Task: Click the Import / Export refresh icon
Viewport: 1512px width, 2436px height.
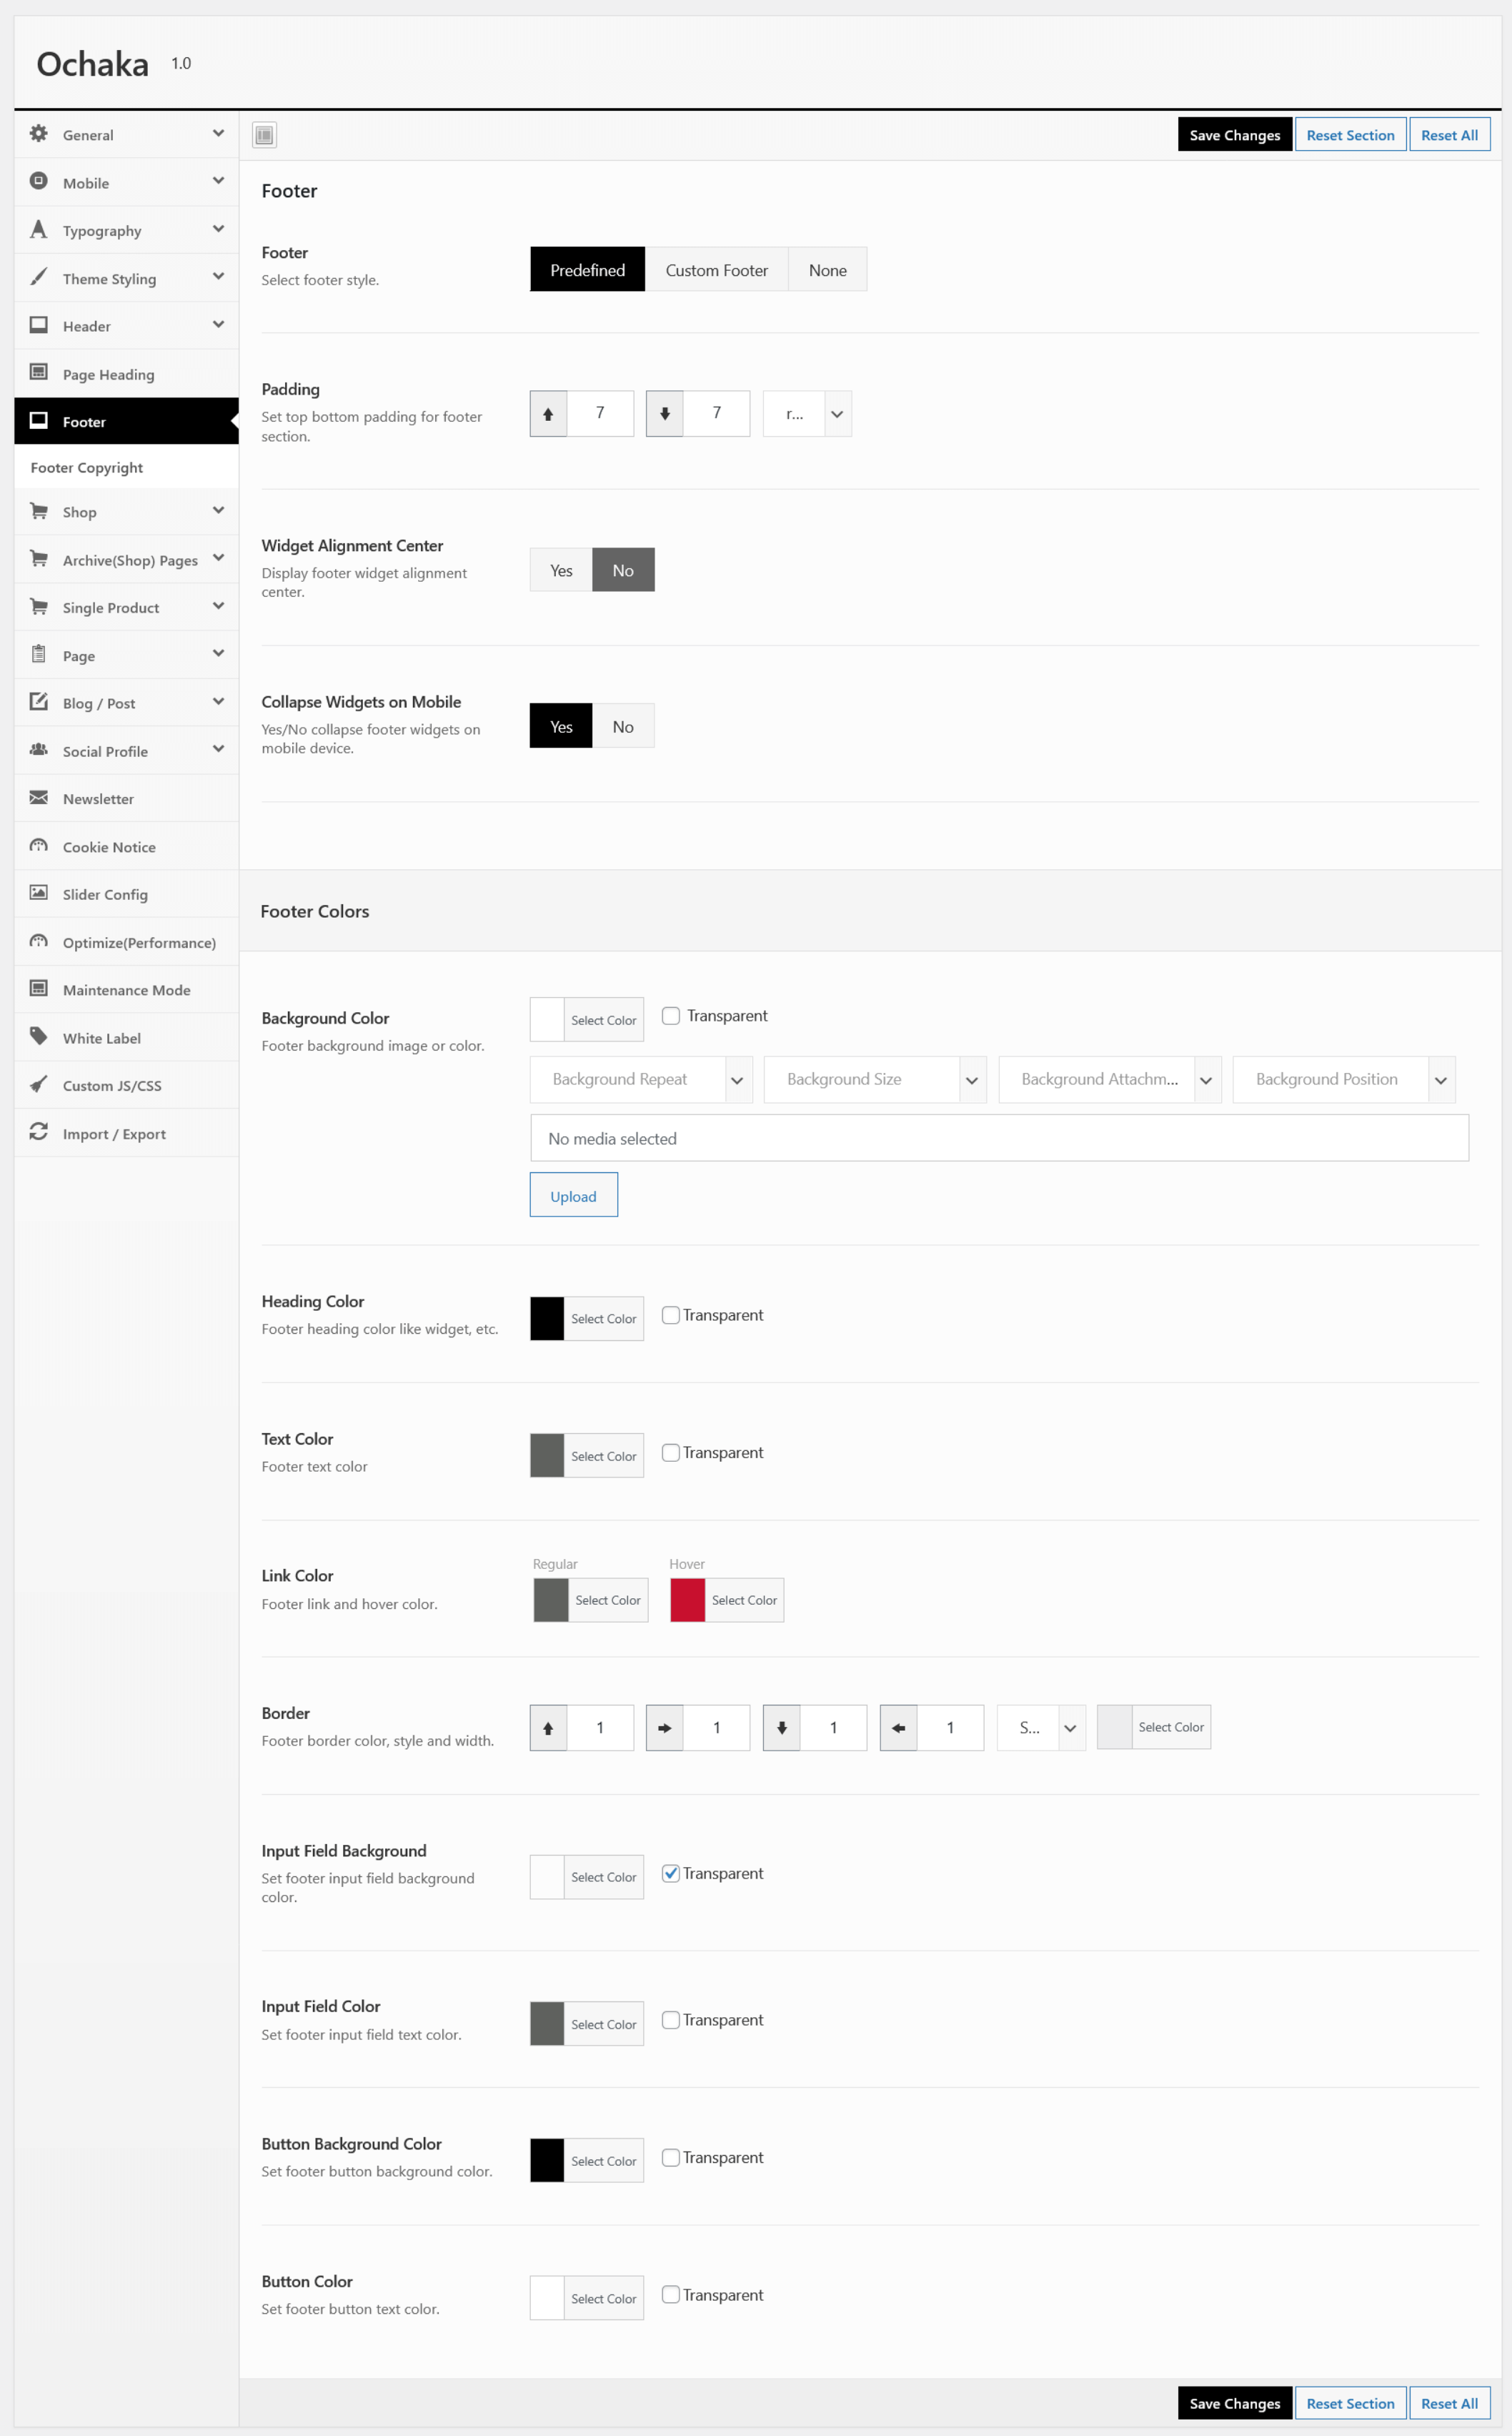Action: coord(39,1132)
